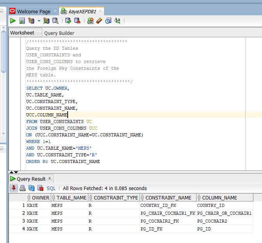Click All Rows Fetched status text
The image size is (262, 243).
[105, 189]
